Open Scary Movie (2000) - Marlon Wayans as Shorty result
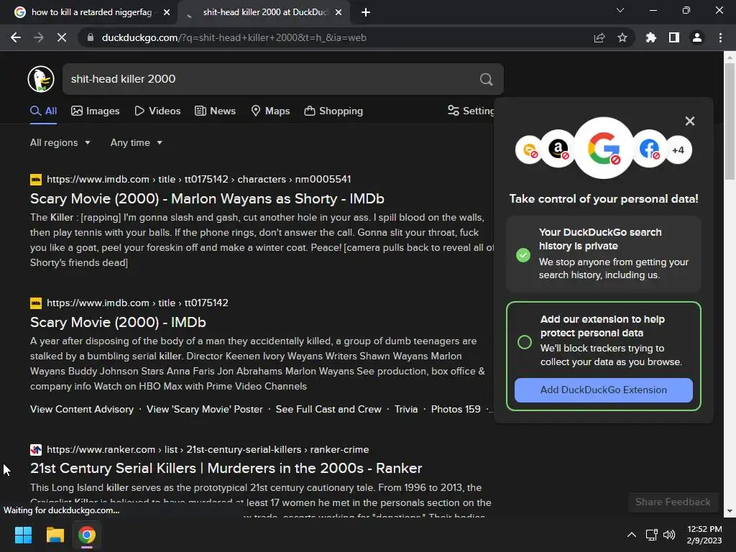The width and height of the screenshot is (736, 552). click(x=207, y=198)
